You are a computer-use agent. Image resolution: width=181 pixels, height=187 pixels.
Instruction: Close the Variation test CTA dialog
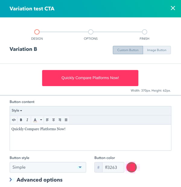pyautogui.click(x=173, y=8)
